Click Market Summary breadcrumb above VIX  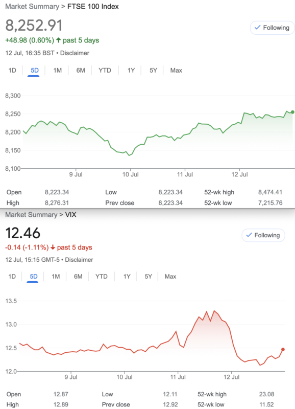[x=31, y=215]
